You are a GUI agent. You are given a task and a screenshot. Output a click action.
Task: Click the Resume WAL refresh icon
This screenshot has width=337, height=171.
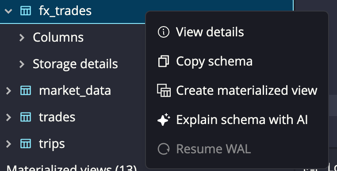(164, 149)
